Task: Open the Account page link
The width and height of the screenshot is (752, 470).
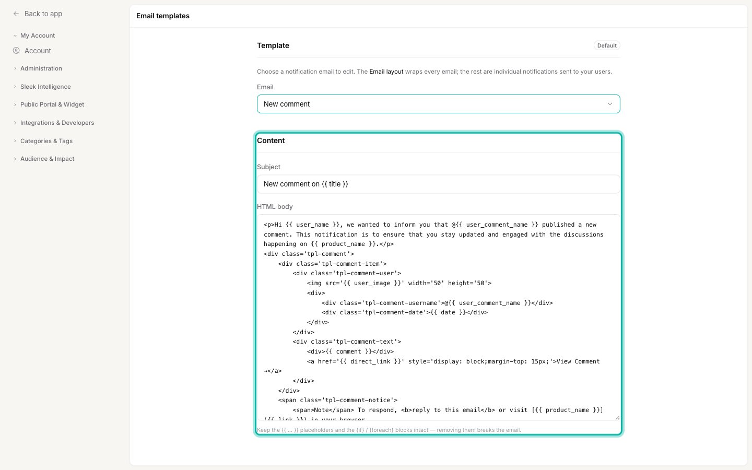Action: pyautogui.click(x=38, y=51)
